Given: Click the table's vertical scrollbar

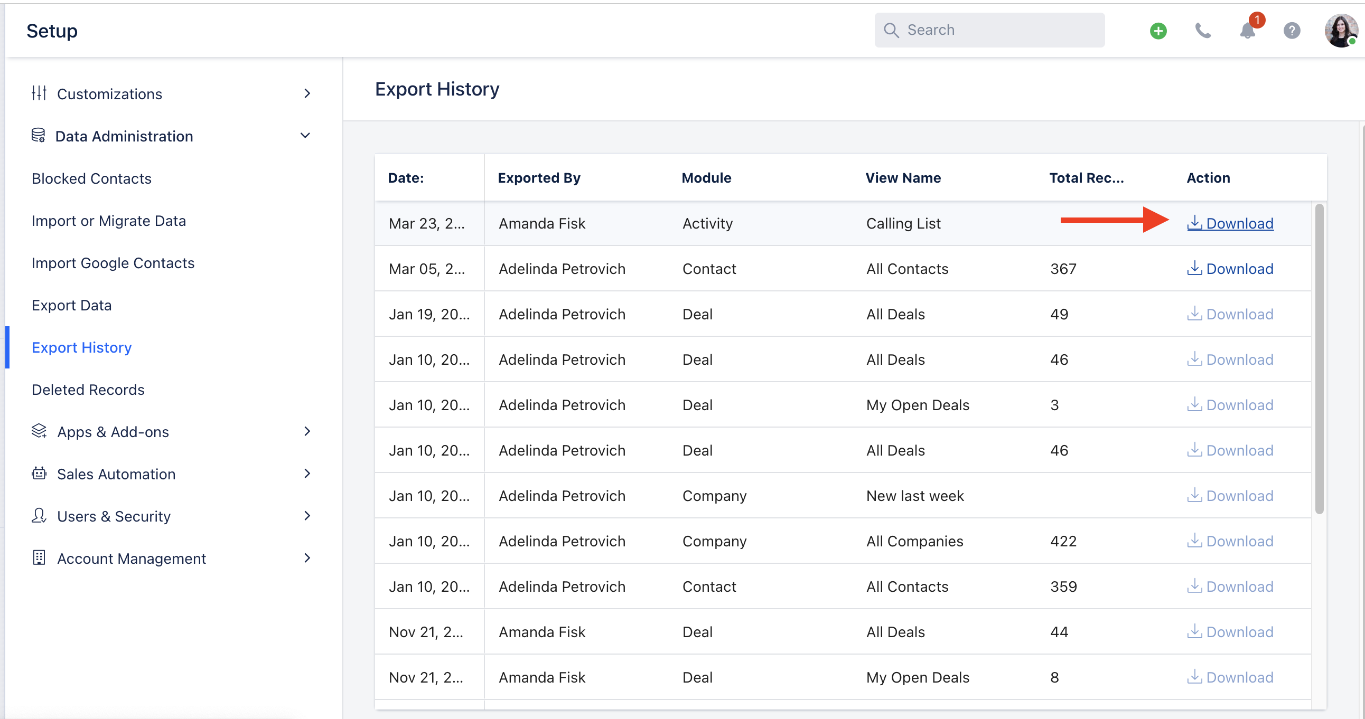Looking at the screenshot, I should [x=1319, y=358].
